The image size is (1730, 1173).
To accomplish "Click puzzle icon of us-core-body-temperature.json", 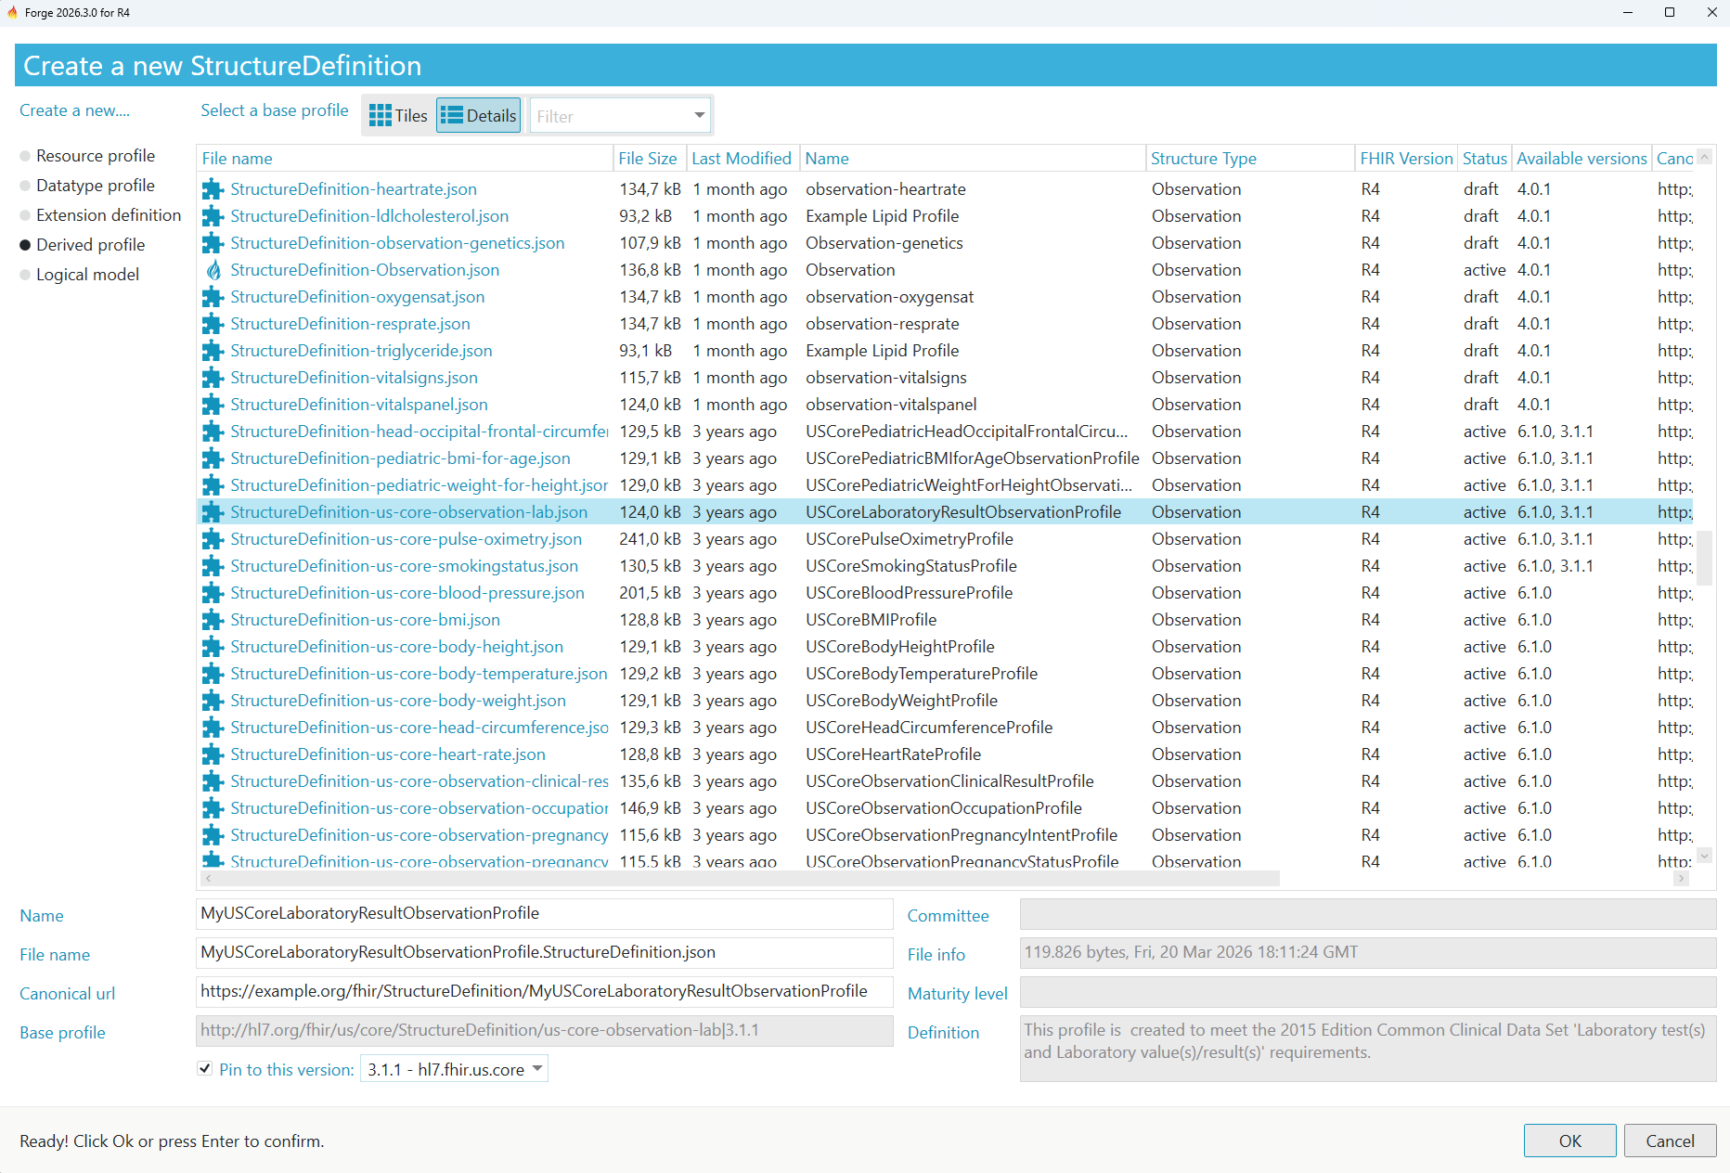I will click(x=213, y=674).
